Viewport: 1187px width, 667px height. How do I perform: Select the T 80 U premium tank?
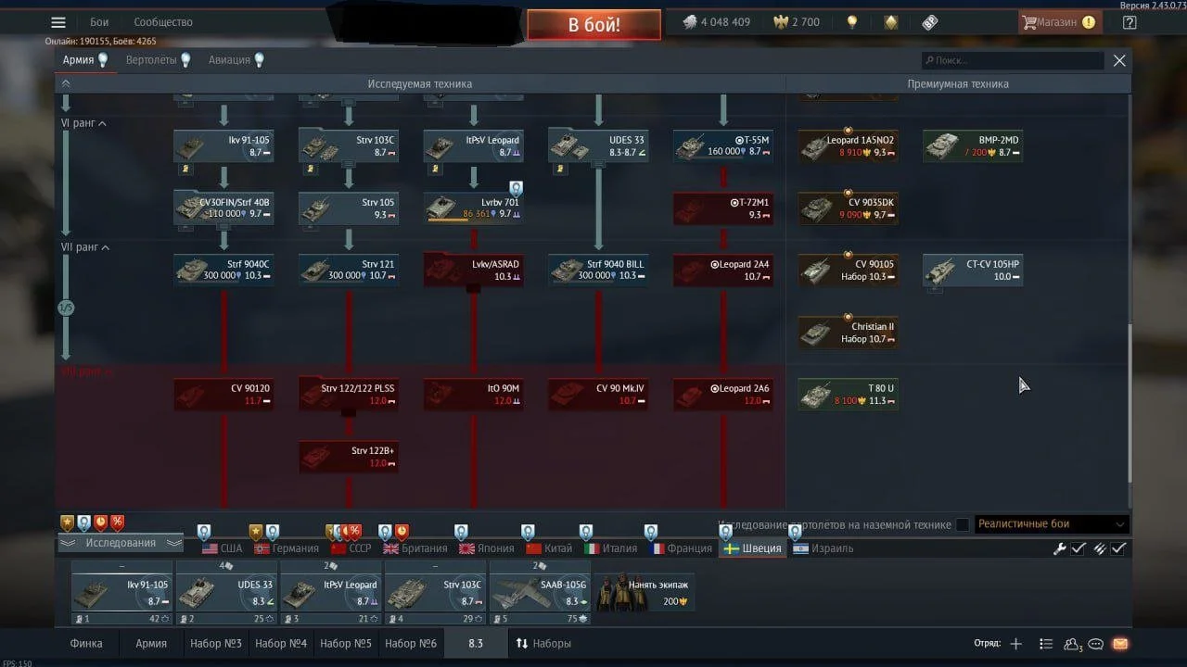(849, 395)
